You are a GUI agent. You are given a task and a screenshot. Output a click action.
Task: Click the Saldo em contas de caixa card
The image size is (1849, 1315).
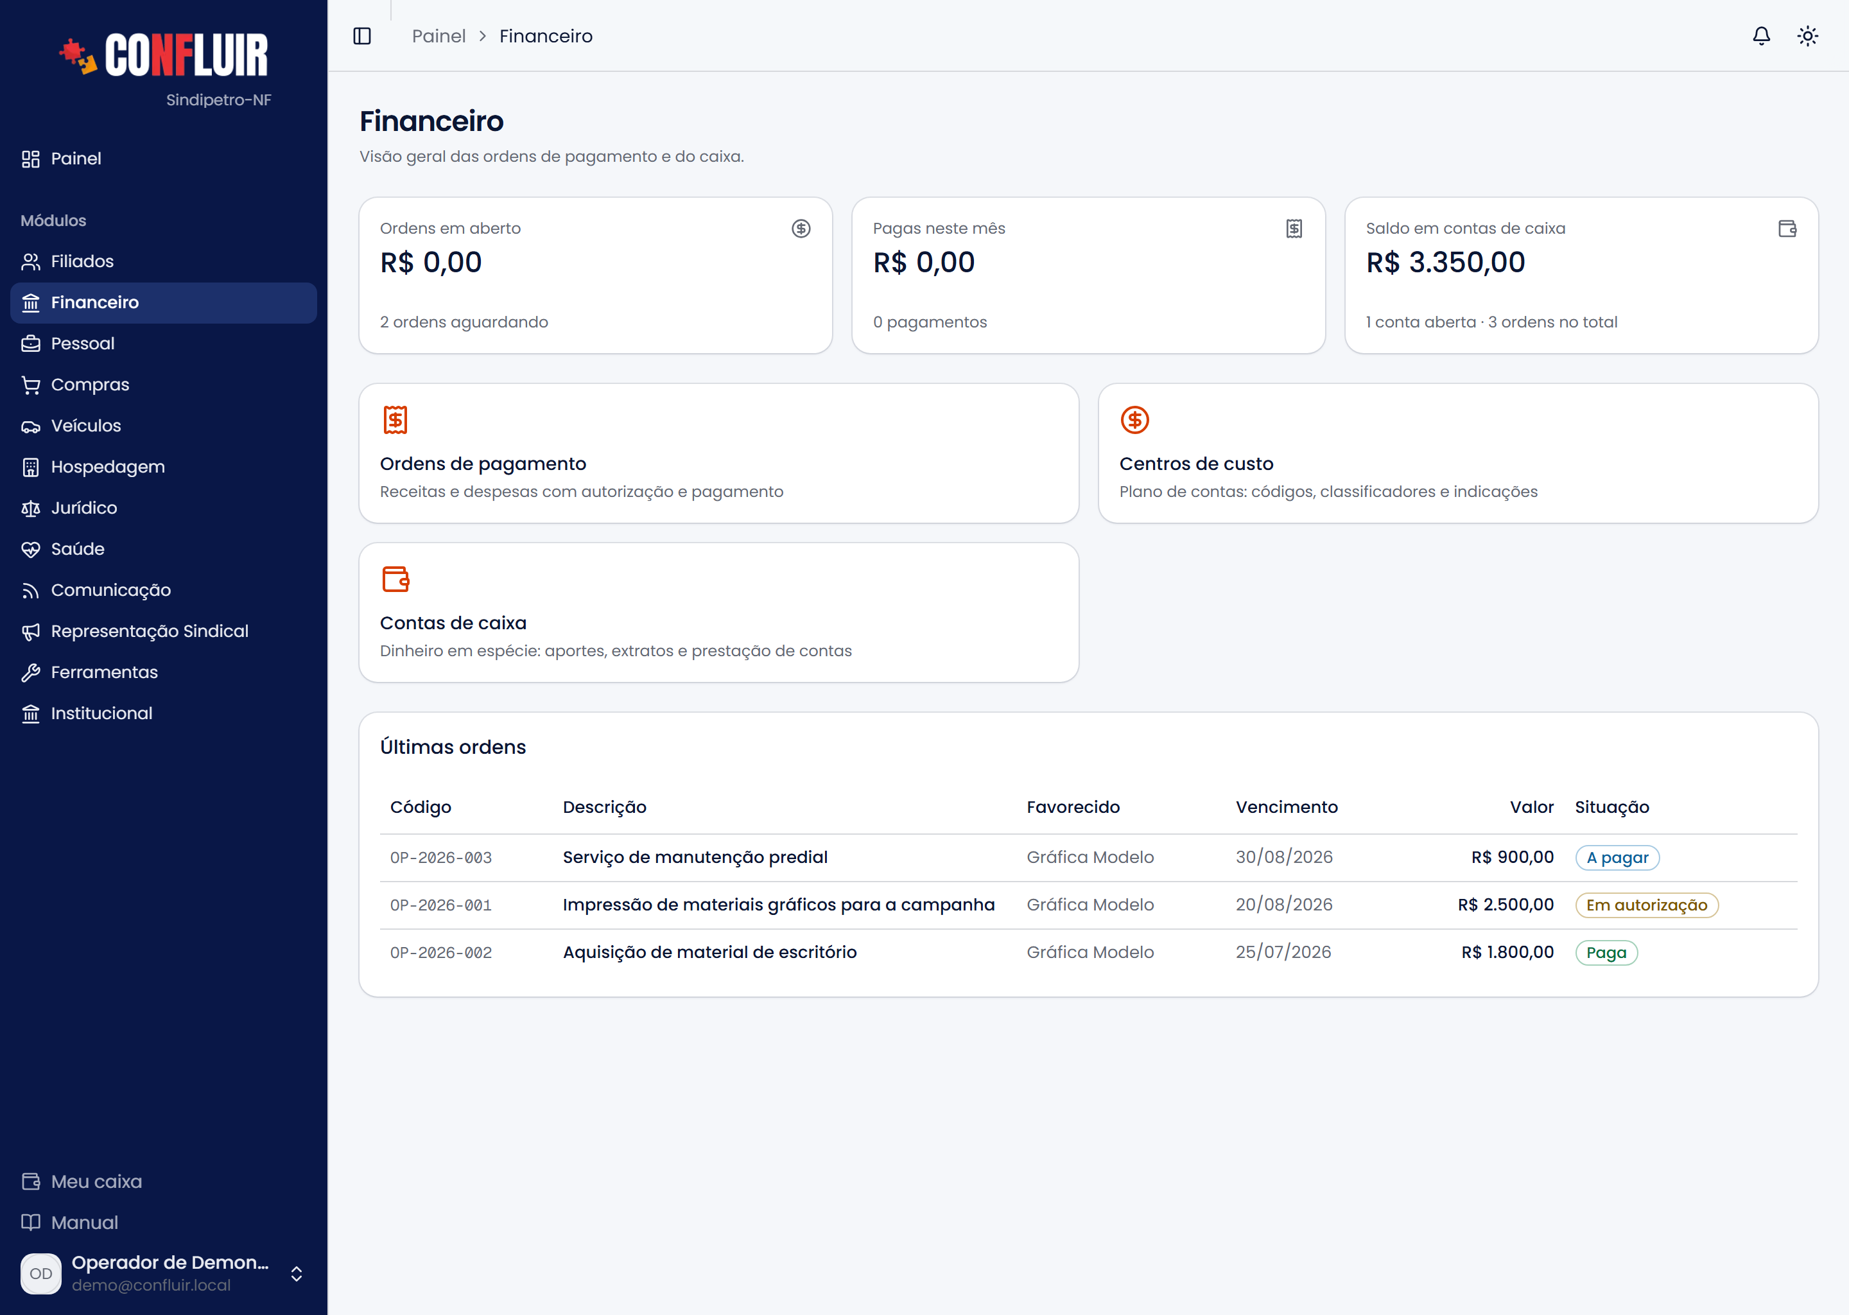pos(1582,275)
